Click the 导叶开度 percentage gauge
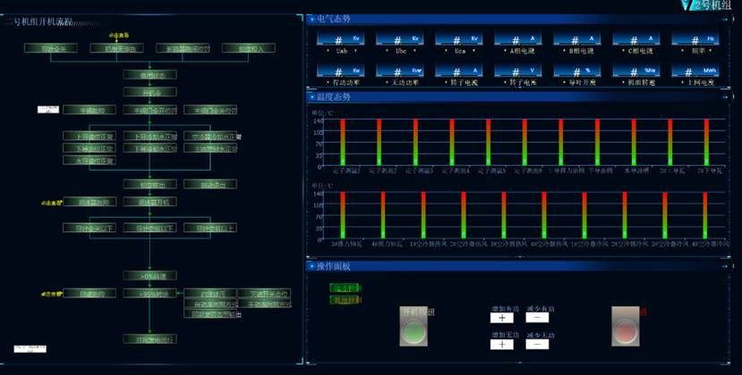Image resolution: width=742 pixels, height=375 pixels. (576, 71)
